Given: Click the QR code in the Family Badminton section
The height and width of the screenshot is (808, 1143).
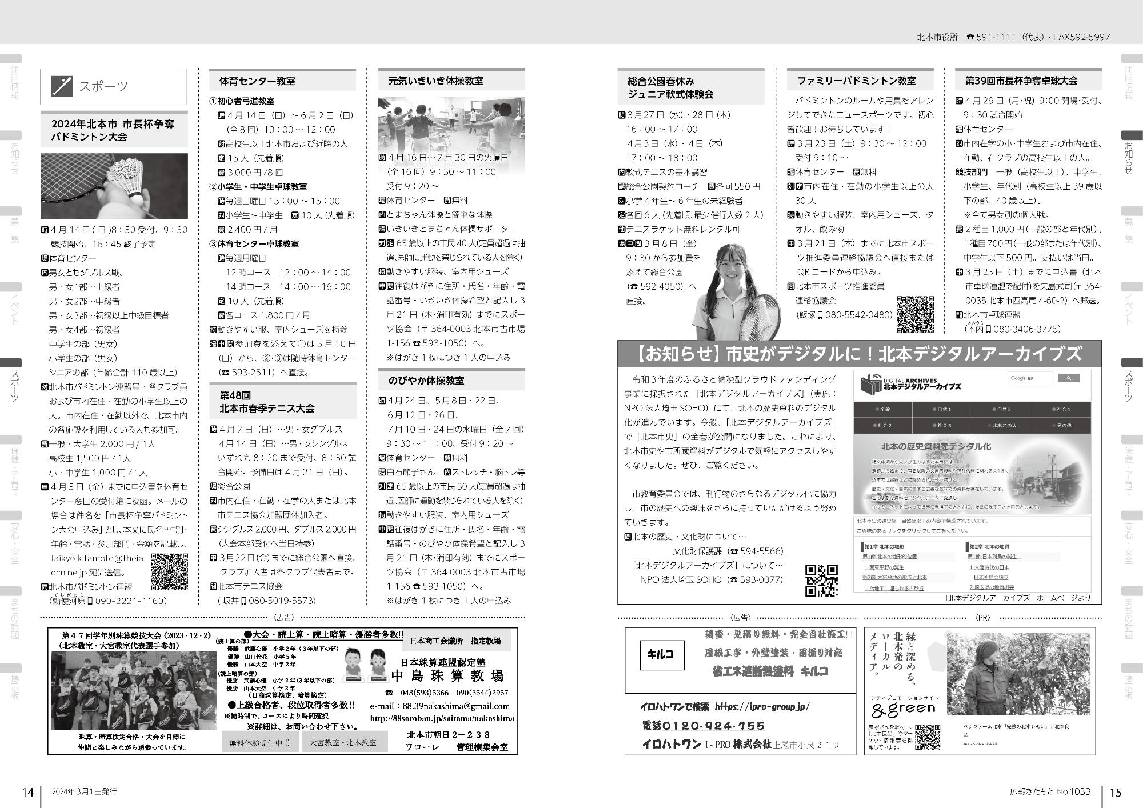Looking at the screenshot, I should point(915,314).
